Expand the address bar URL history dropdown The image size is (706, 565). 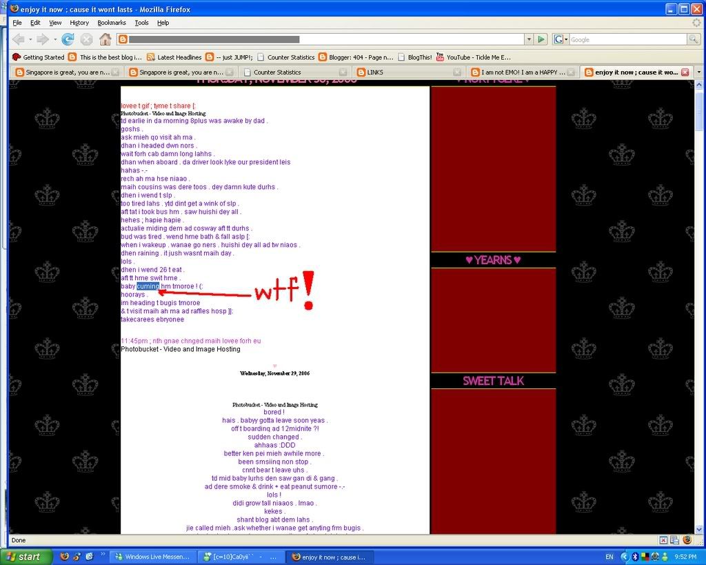point(529,39)
